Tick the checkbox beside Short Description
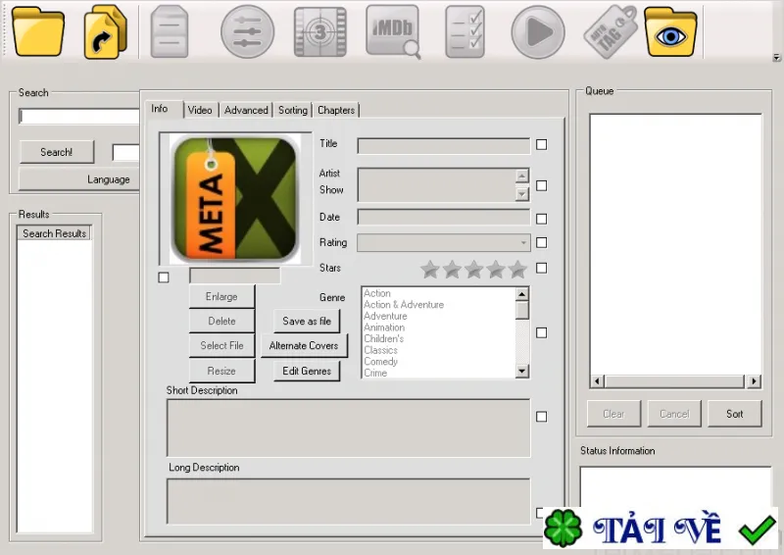 [x=541, y=417]
